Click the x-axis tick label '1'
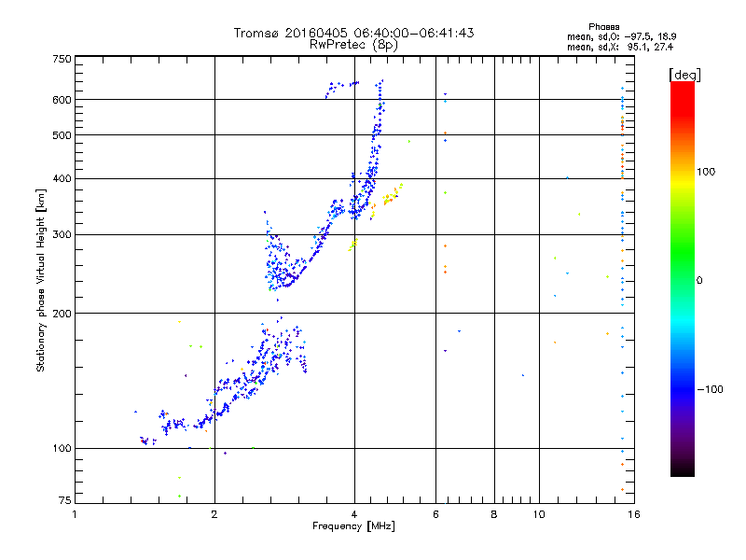The height and width of the screenshot is (560, 746). (x=75, y=514)
